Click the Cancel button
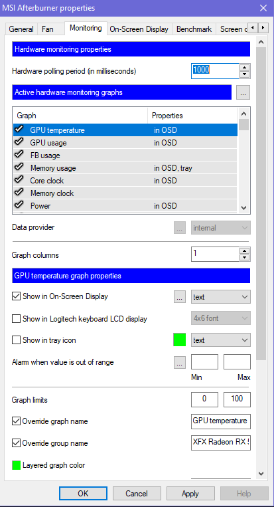This screenshot has width=274, height=507. [137, 494]
